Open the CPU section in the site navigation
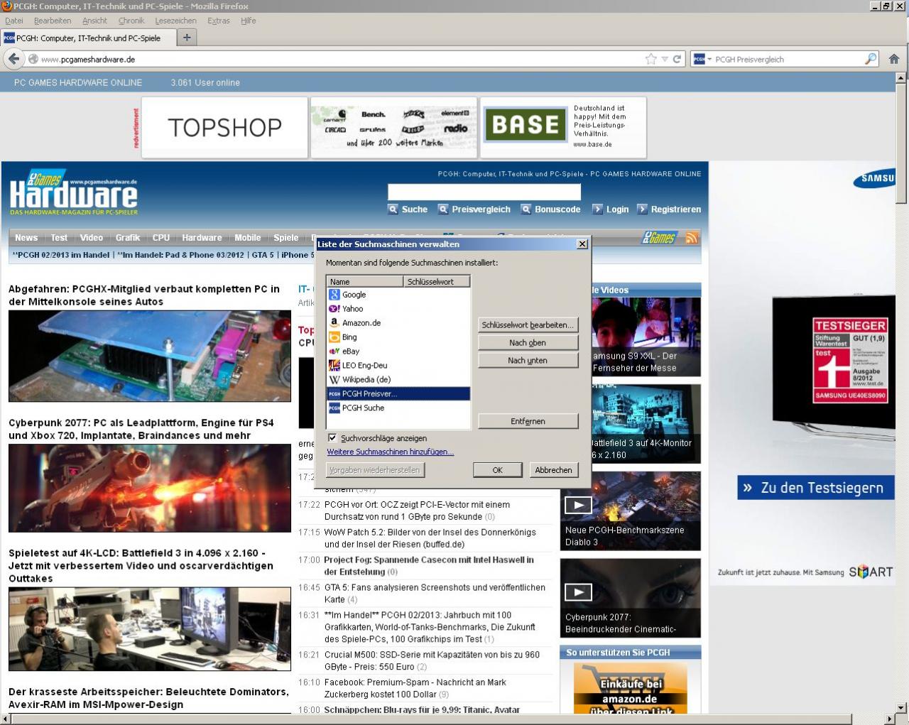The height and width of the screenshot is (725, 909). coord(161,238)
